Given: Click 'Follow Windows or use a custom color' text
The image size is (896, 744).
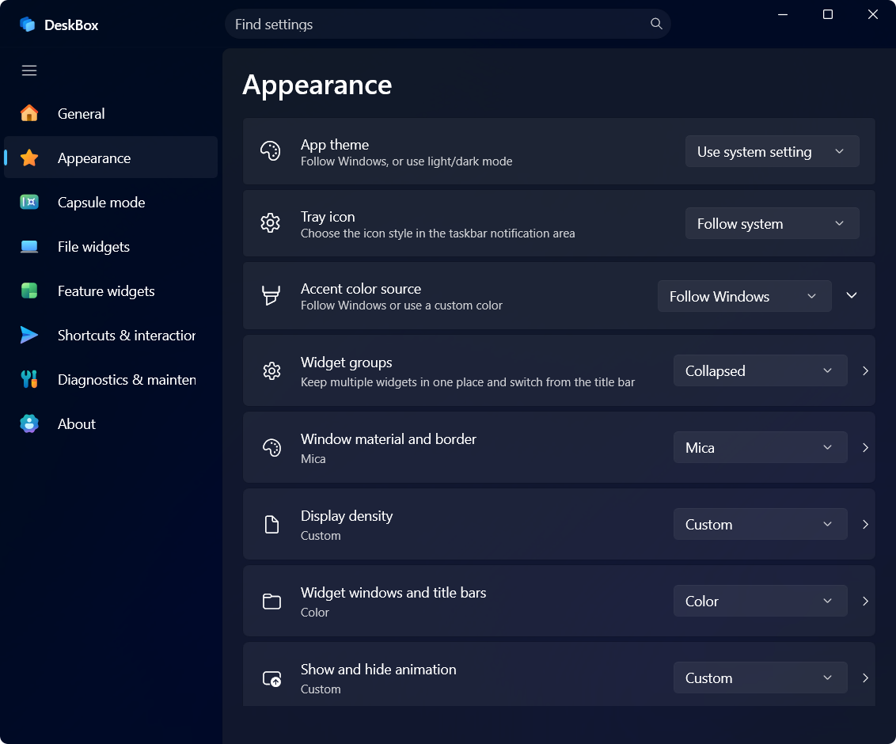Looking at the screenshot, I should click(x=401, y=306).
